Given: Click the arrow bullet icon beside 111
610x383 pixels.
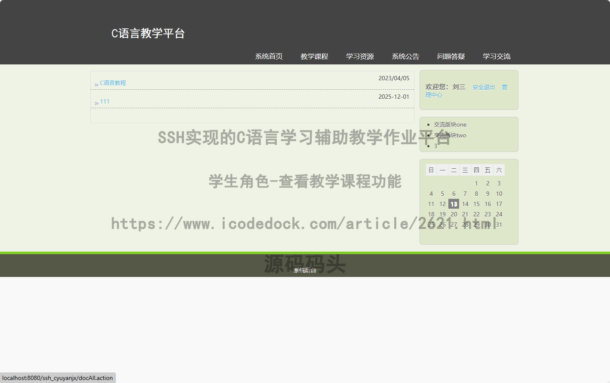Looking at the screenshot, I should tap(96, 103).
